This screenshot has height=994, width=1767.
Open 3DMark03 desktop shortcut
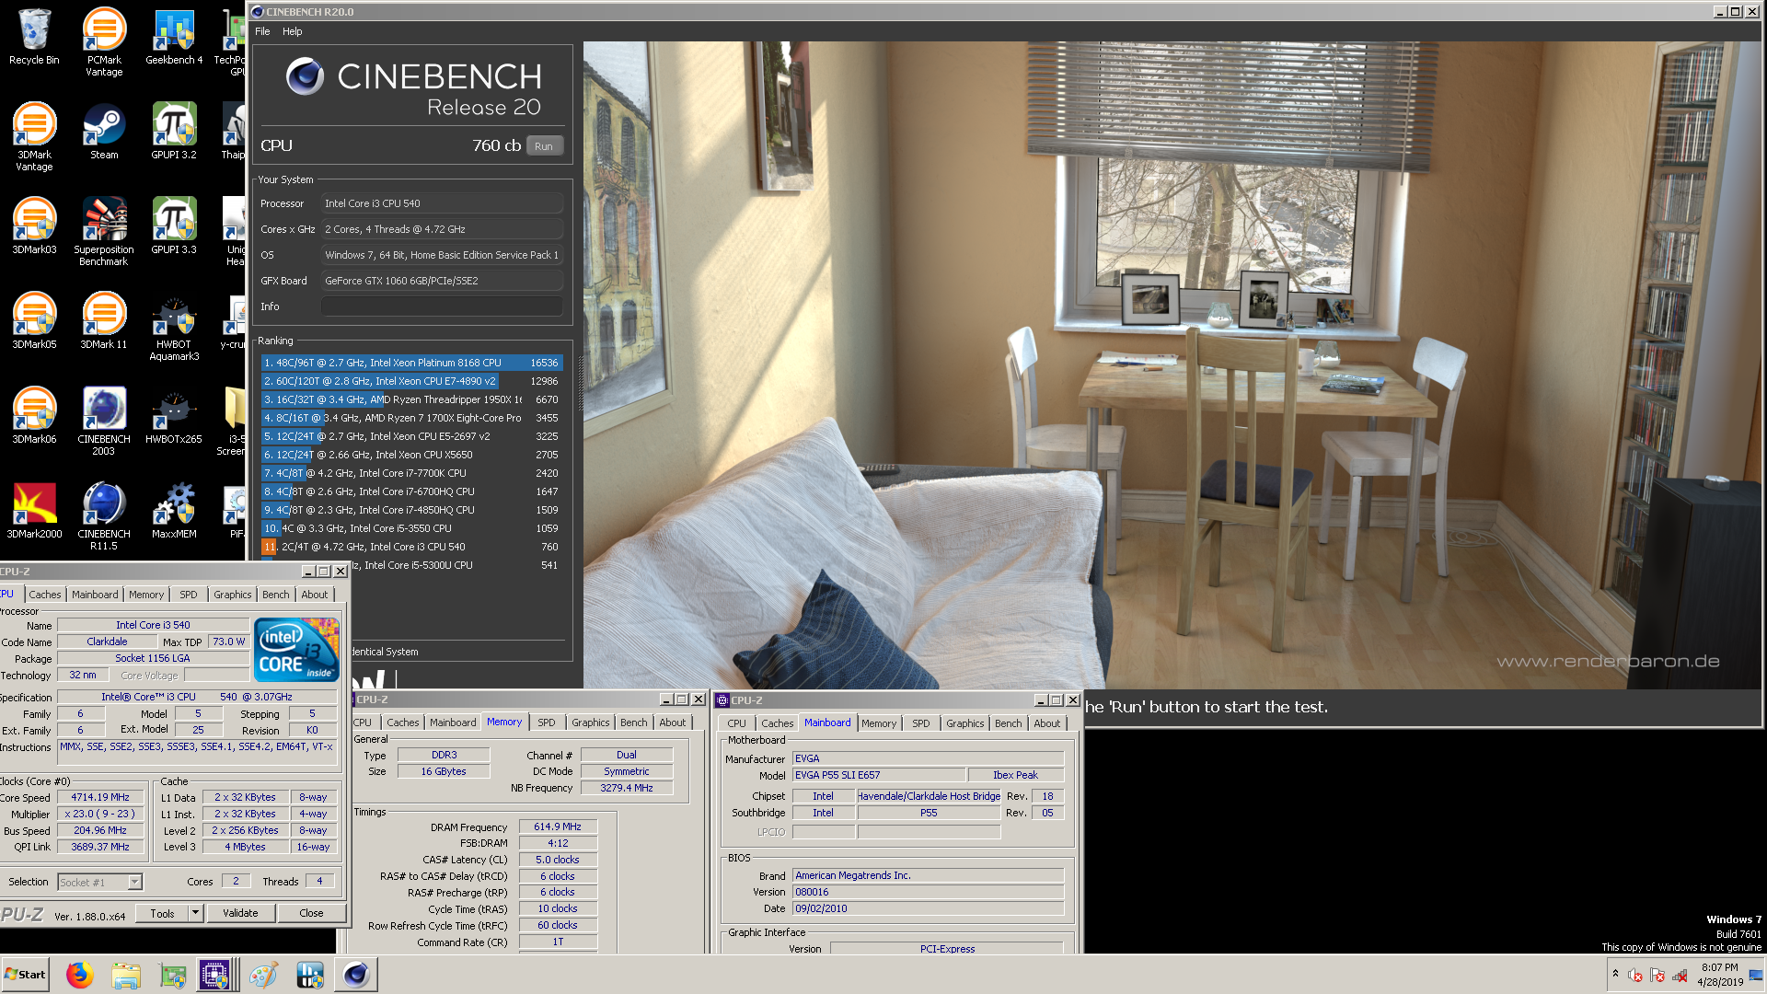(x=34, y=225)
